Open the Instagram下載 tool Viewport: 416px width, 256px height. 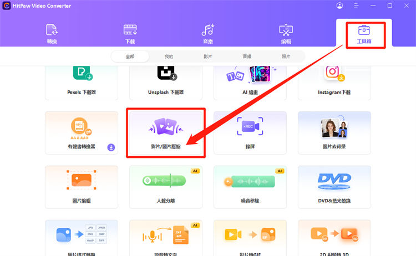click(334, 83)
